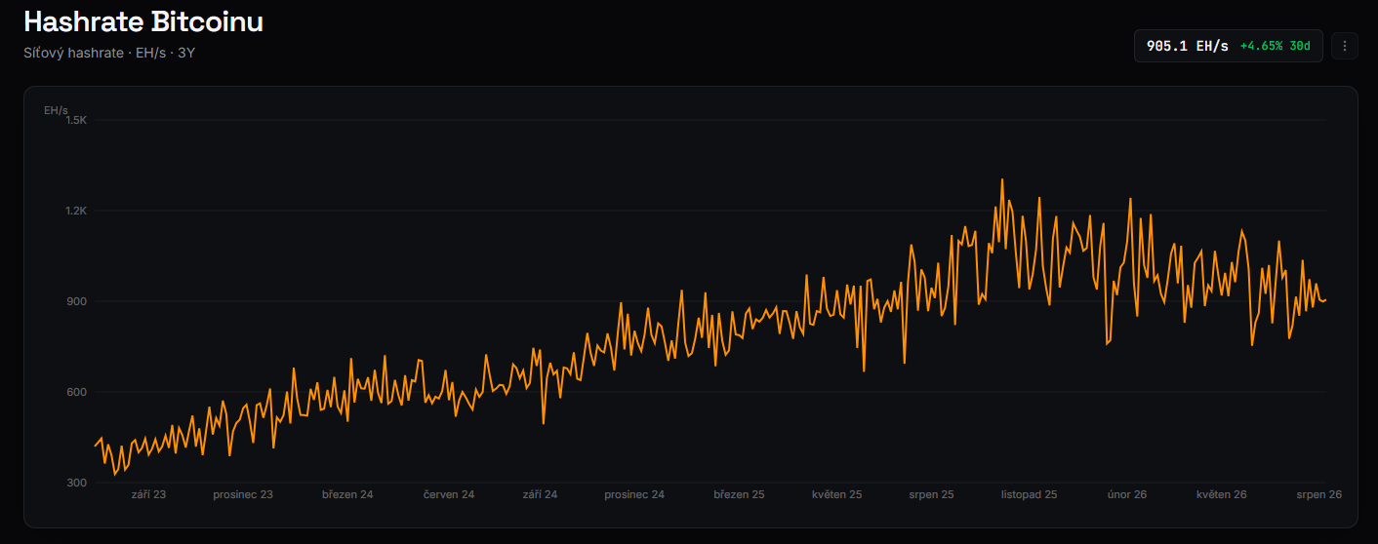Click the final data point of the line
This screenshot has width=1378, height=544.
coord(1325,300)
